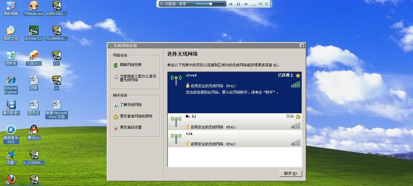Click the song title 51.刘若英 - 后来
This screenshot has width=413, height=186.
[x=173, y=4]
